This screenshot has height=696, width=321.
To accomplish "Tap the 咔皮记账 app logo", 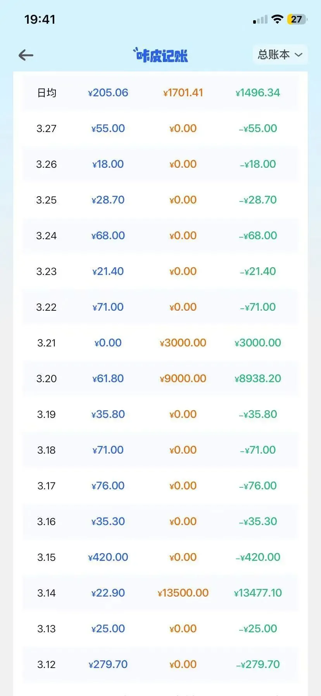I will [x=160, y=55].
